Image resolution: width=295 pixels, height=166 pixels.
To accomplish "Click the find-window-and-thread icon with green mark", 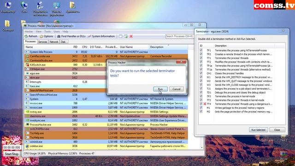I will tap(126, 36).
